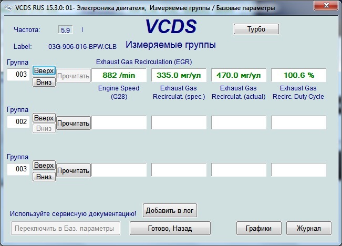Click the VCDS app icon in title bar
342x246 pixels.
(x=8, y=8)
